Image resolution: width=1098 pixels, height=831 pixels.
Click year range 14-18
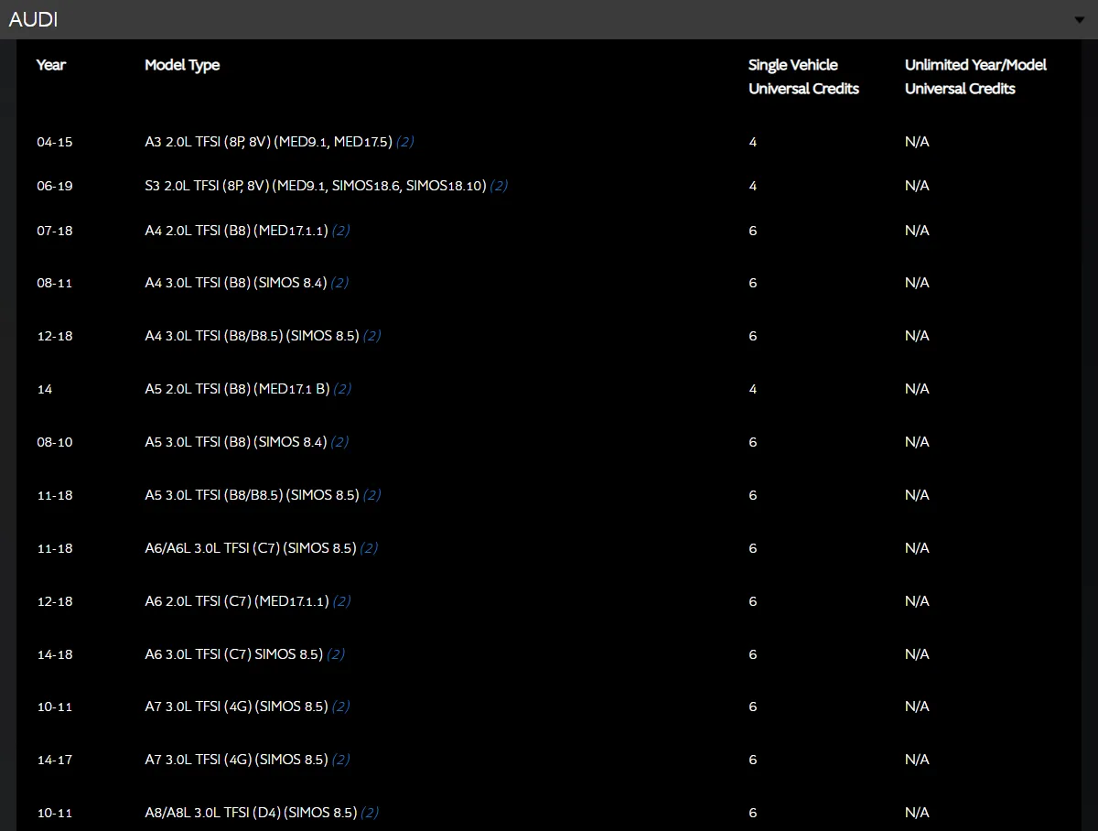pos(54,654)
